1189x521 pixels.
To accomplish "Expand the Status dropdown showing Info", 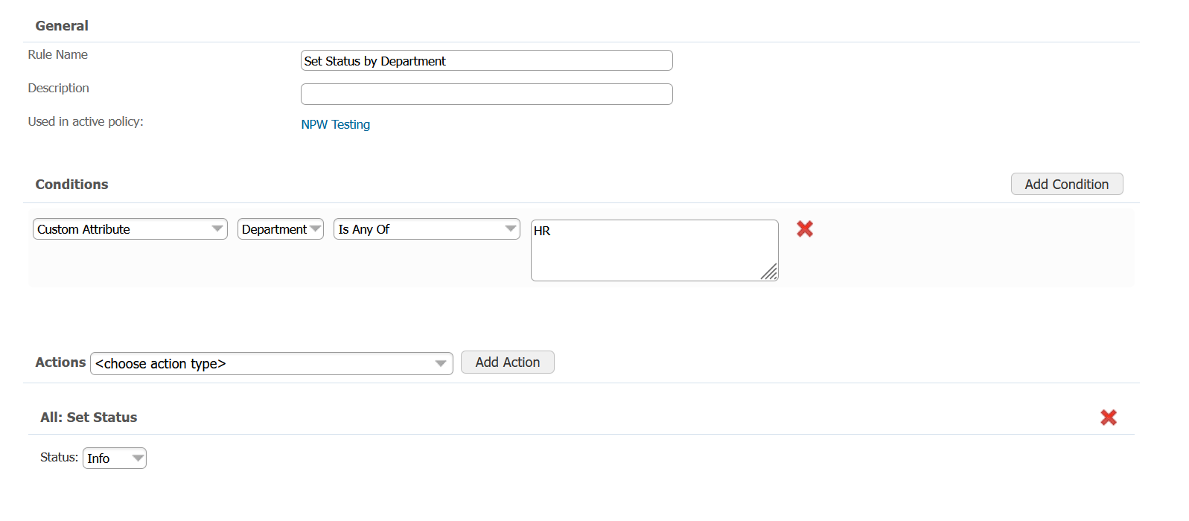I will click(x=115, y=458).
